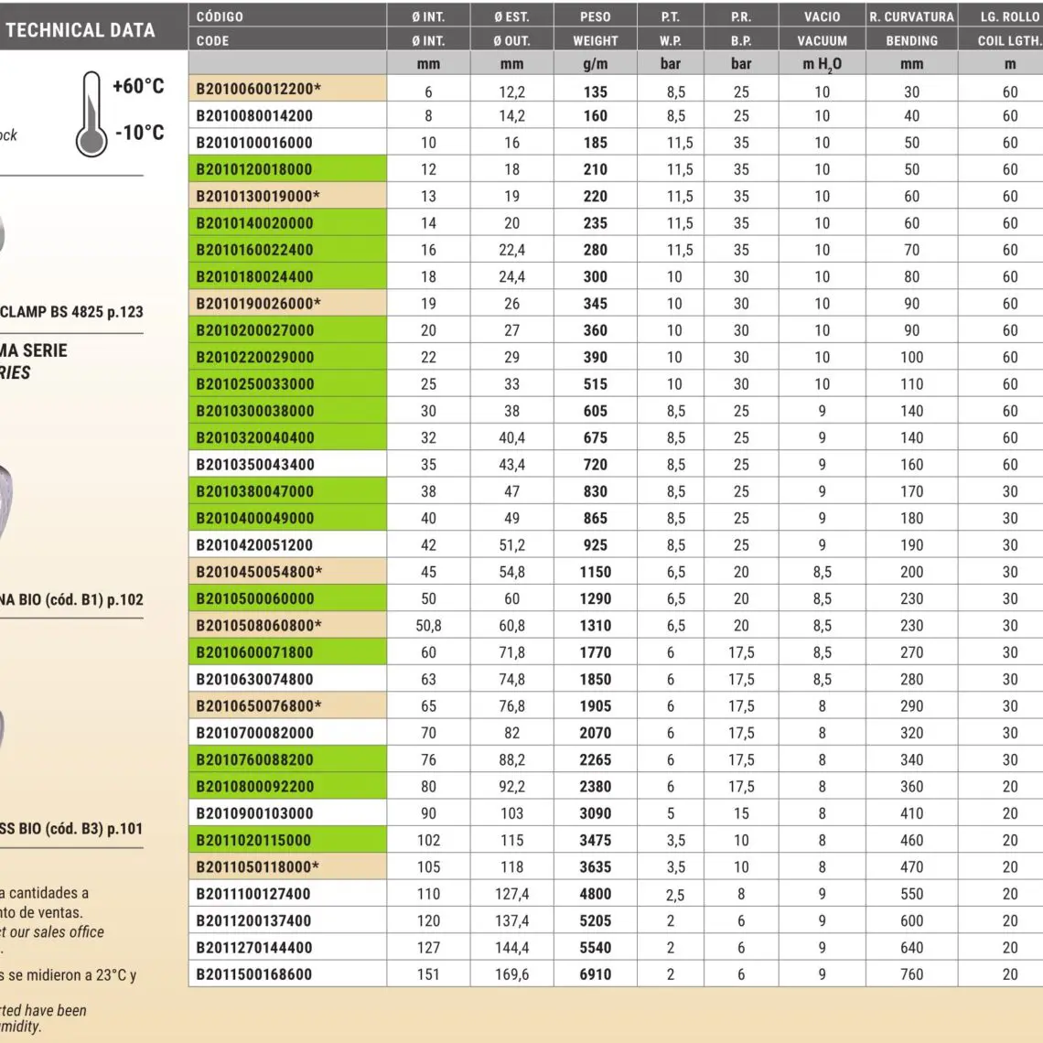Open the CLAMP BS 4825 p.123 reference
Viewport: 1043px width, 1043px height.
click(71, 312)
